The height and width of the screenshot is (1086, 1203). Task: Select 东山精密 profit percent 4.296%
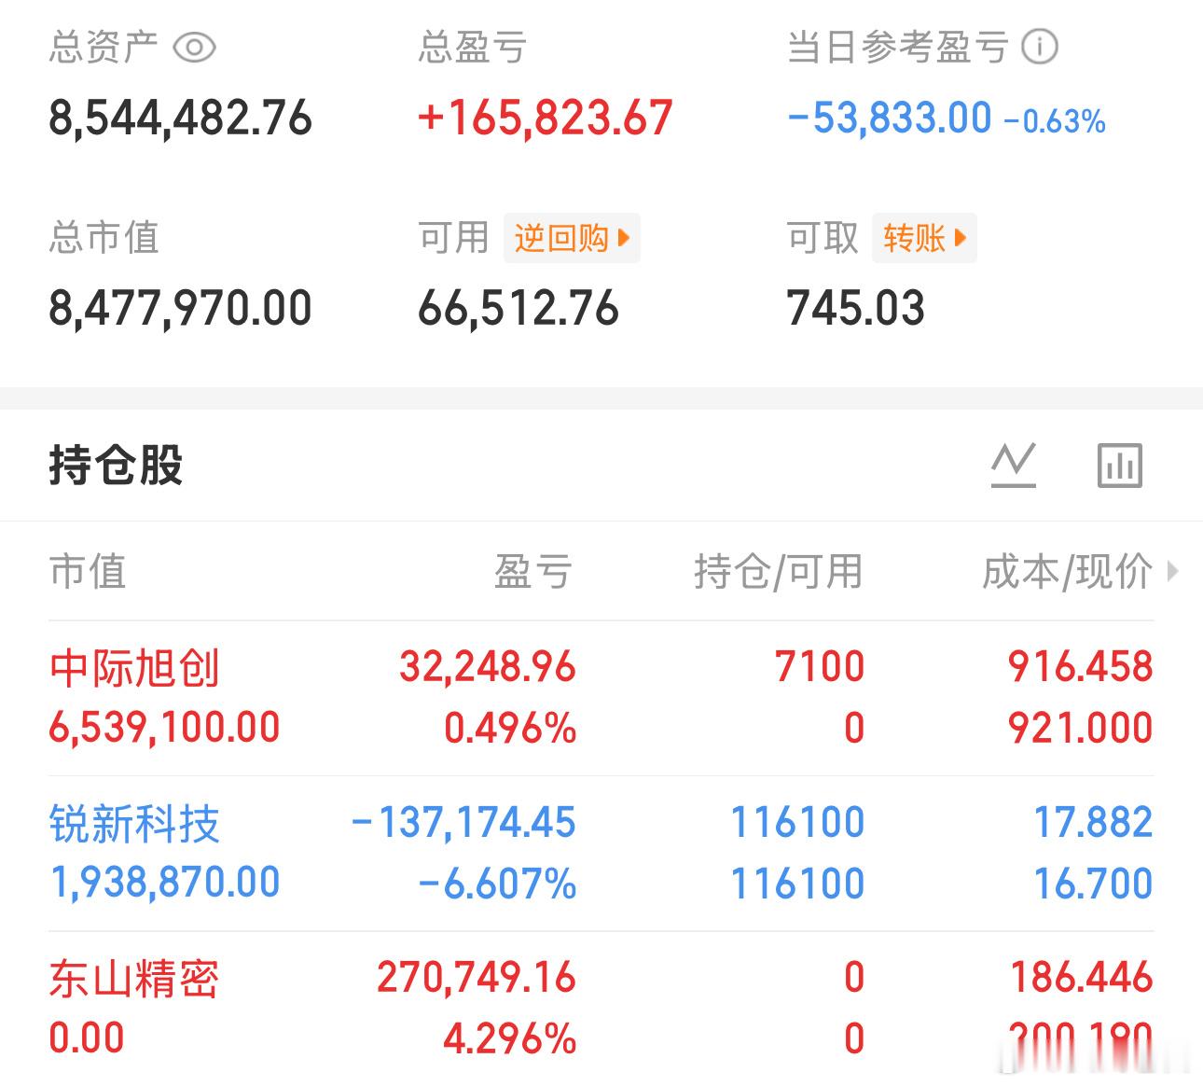[510, 1038]
